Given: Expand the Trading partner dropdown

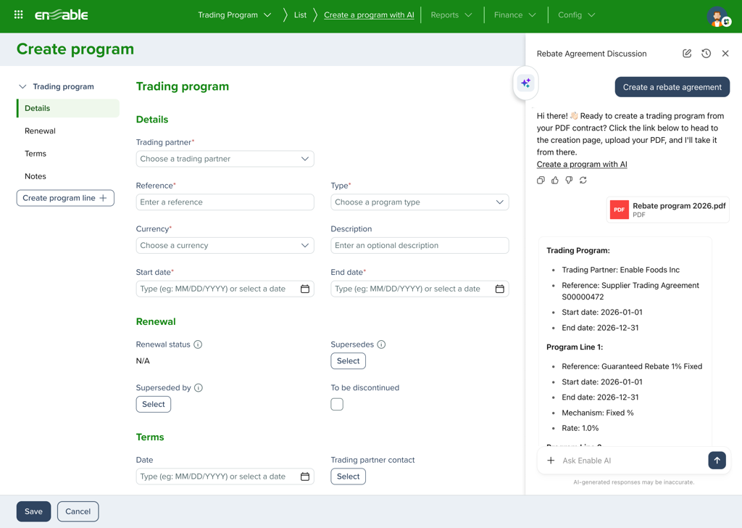Looking at the screenshot, I should [x=225, y=159].
